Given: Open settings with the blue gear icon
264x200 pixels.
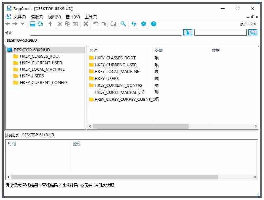Looking at the screenshot, I should pos(144,24).
